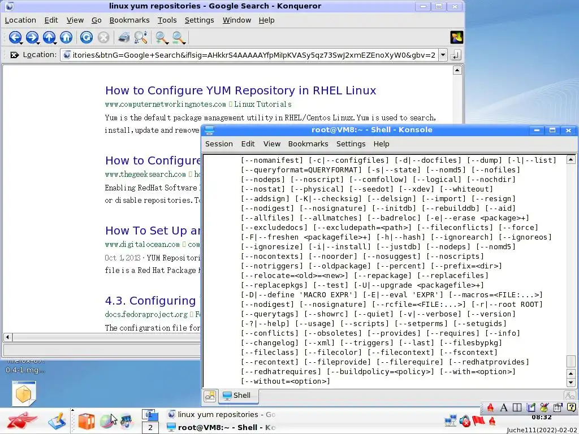
Task: Switch to virtual desktop 1 in pager
Action: (150, 415)
